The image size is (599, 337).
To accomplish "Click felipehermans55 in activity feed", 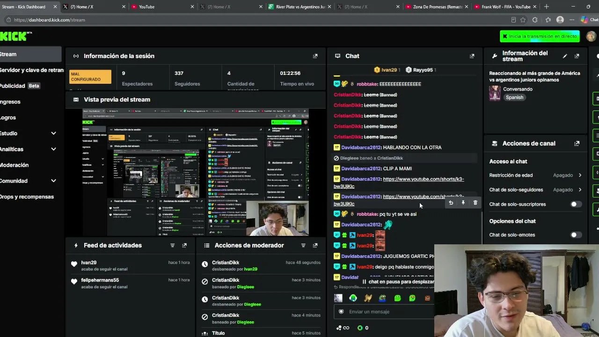I will pos(100,280).
